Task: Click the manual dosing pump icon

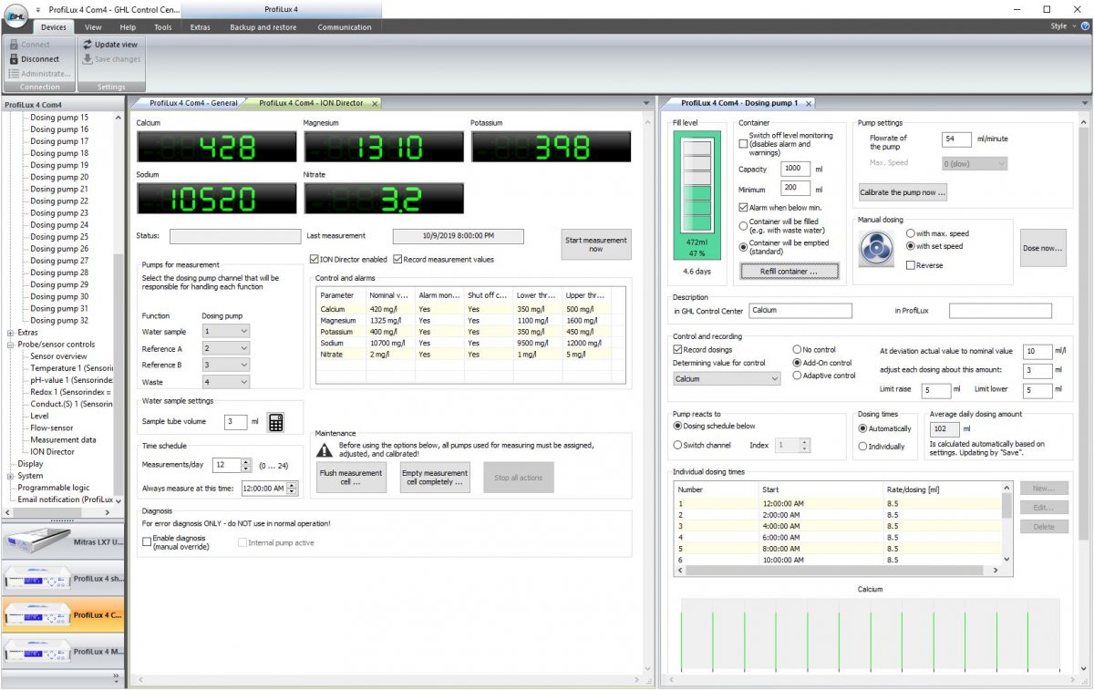Action: [877, 247]
